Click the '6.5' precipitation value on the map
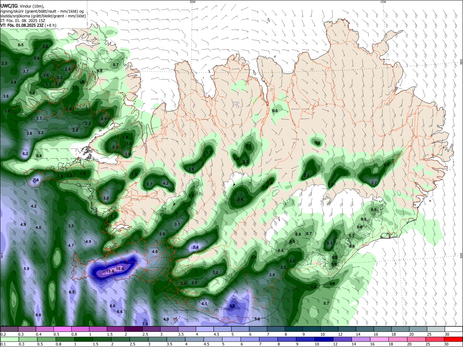The height and width of the screenshot is (347, 463). (x=72, y=292)
